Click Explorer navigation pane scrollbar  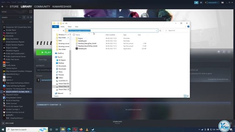point(70,70)
